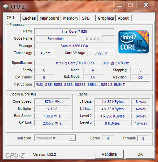The height and width of the screenshot is (162, 158).
Task: Click the QPI Link value 2355.7 MHz
Action: pos(52,123)
